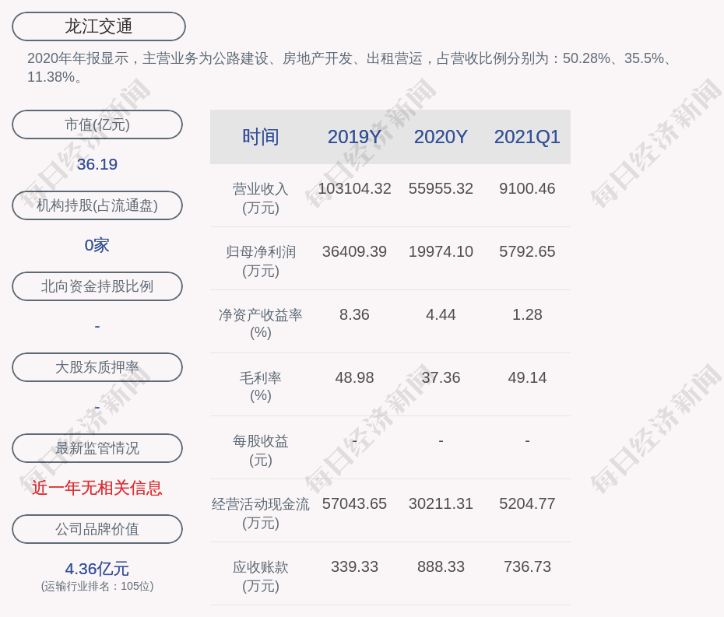The image size is (724, 617).
Task: Click the 每股收益(元) row label
Action: click(261, 450)
